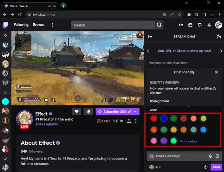Open the tab search chevron in title bar
This screenshot has height=172, width=224.
[x=186, y=3]
